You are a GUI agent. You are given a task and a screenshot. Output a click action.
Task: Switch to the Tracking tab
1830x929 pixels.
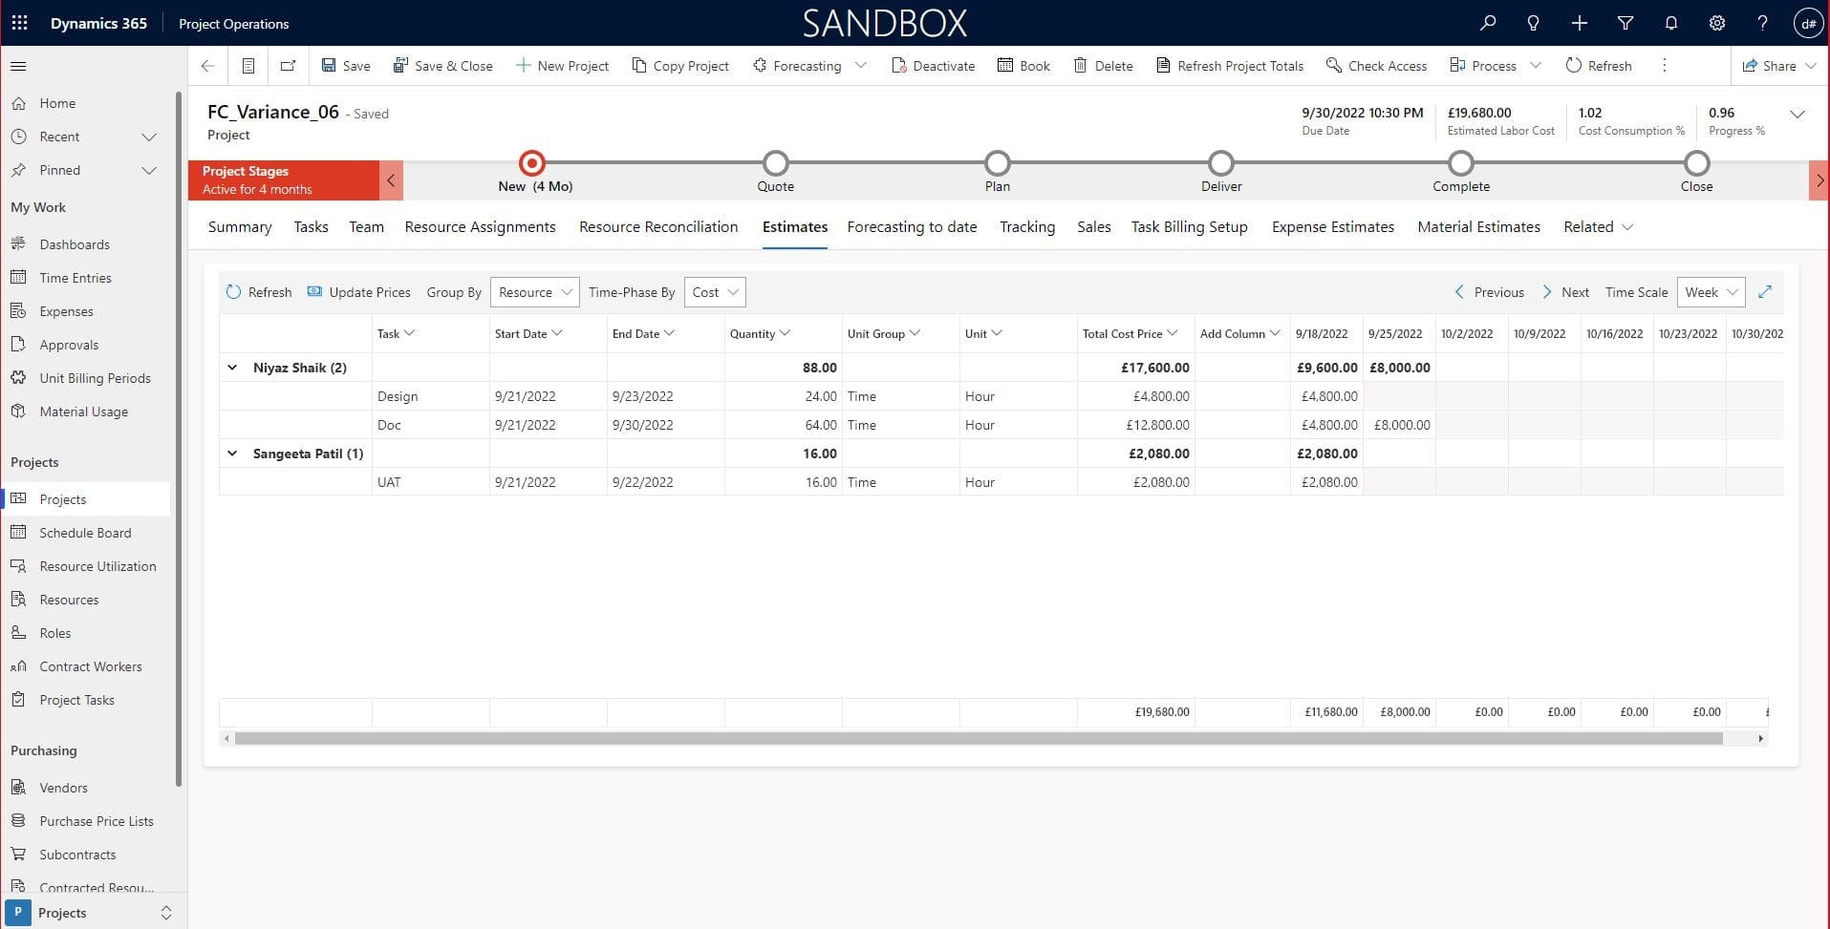[1027, 227]
